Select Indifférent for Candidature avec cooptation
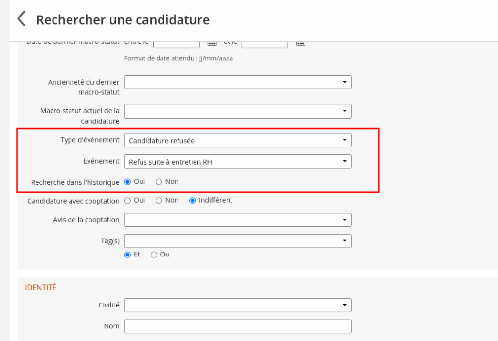Image resolution: width=498 pixels, height=341 pixels. point(193,200)
